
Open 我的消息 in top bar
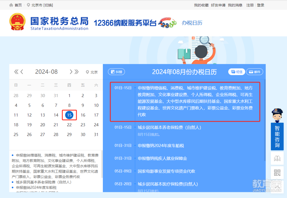(x=235, y=5)
